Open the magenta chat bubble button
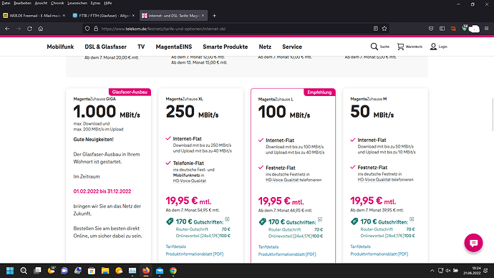Viewport: 494px width, 278px height. [x=473, y=243]
